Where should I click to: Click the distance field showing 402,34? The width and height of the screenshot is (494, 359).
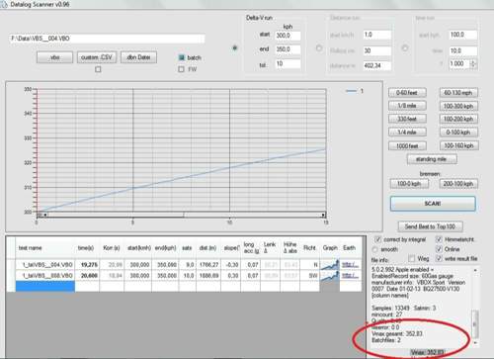pos(377,65)
